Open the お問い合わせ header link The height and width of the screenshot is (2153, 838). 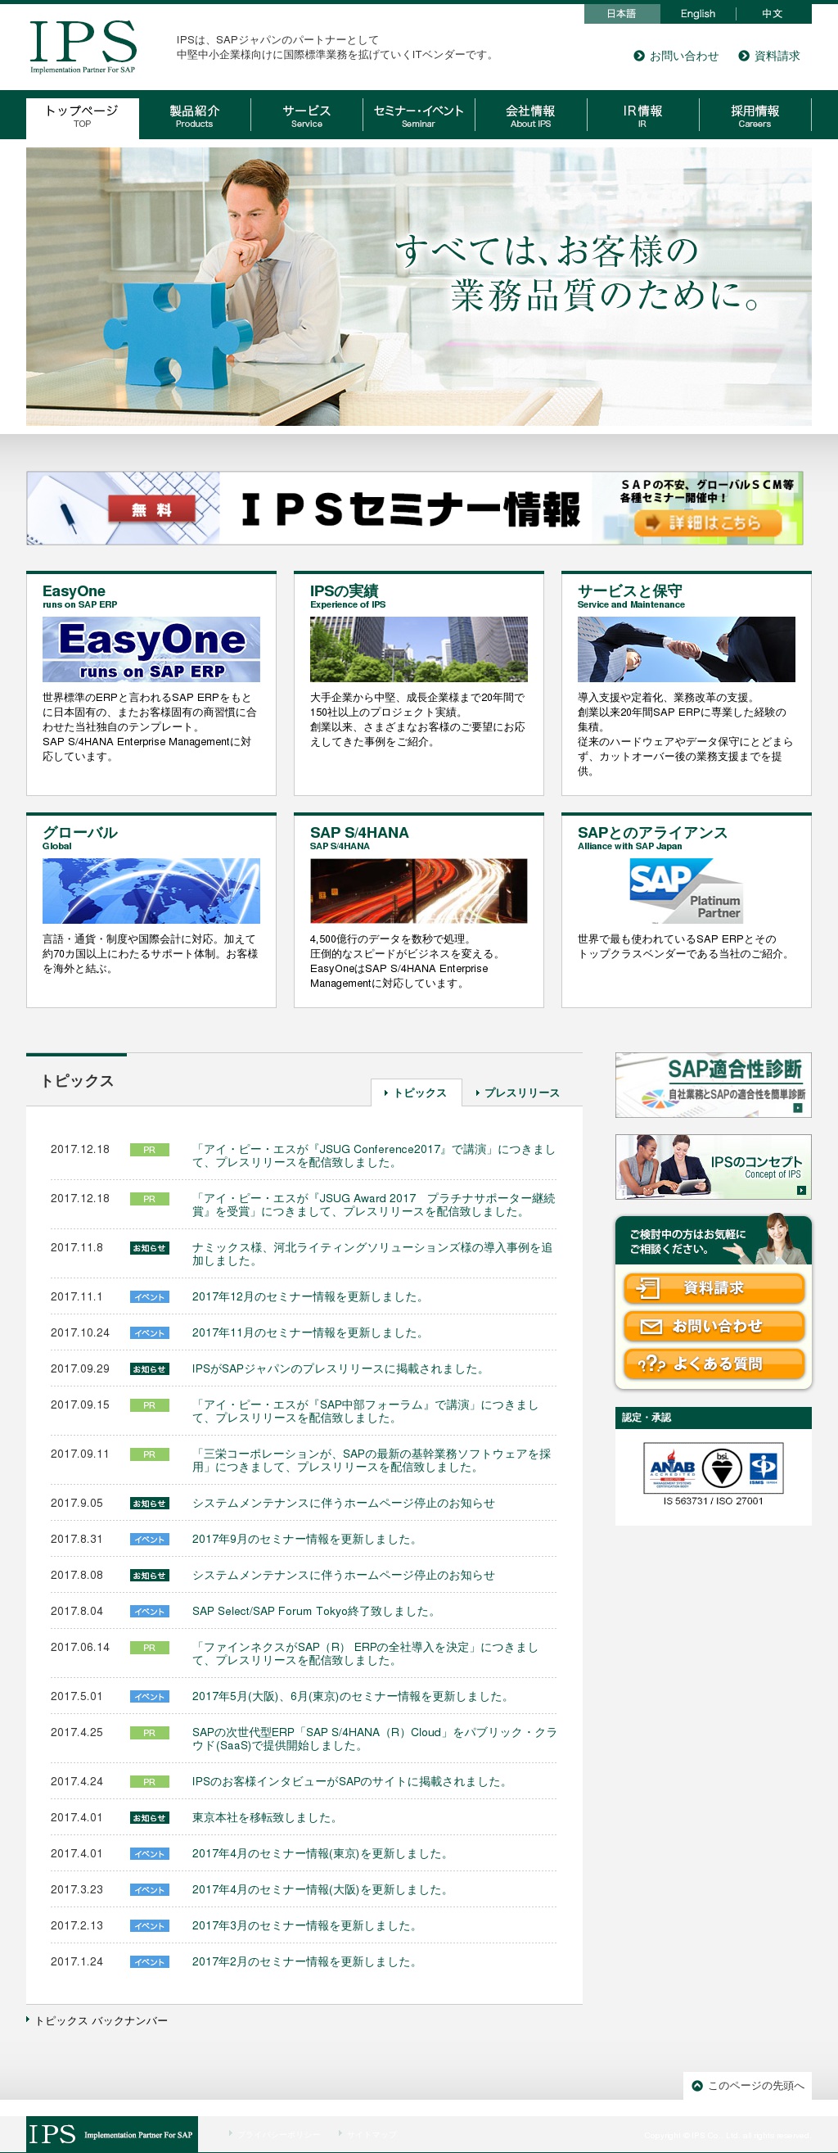tap(676, 56)
